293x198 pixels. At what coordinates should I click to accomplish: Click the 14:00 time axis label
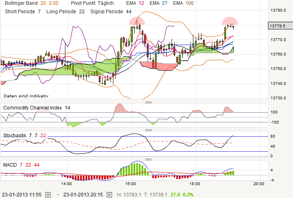[x=66, y=184]
